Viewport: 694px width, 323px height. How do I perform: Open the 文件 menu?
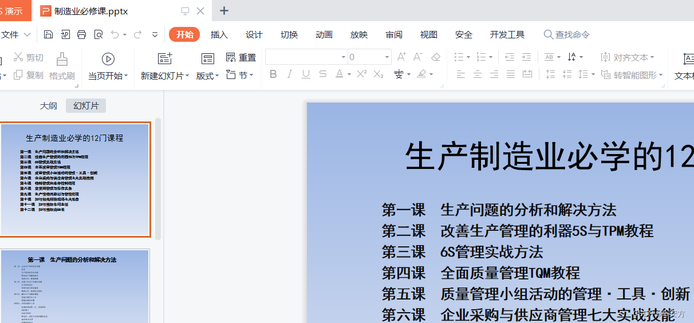(15, 35)
